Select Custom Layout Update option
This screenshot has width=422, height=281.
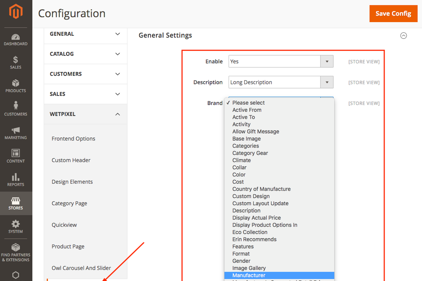tap(279, 203)
